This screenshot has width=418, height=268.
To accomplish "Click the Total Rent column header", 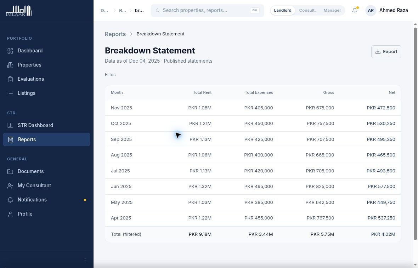I will (x=202, y=92).
